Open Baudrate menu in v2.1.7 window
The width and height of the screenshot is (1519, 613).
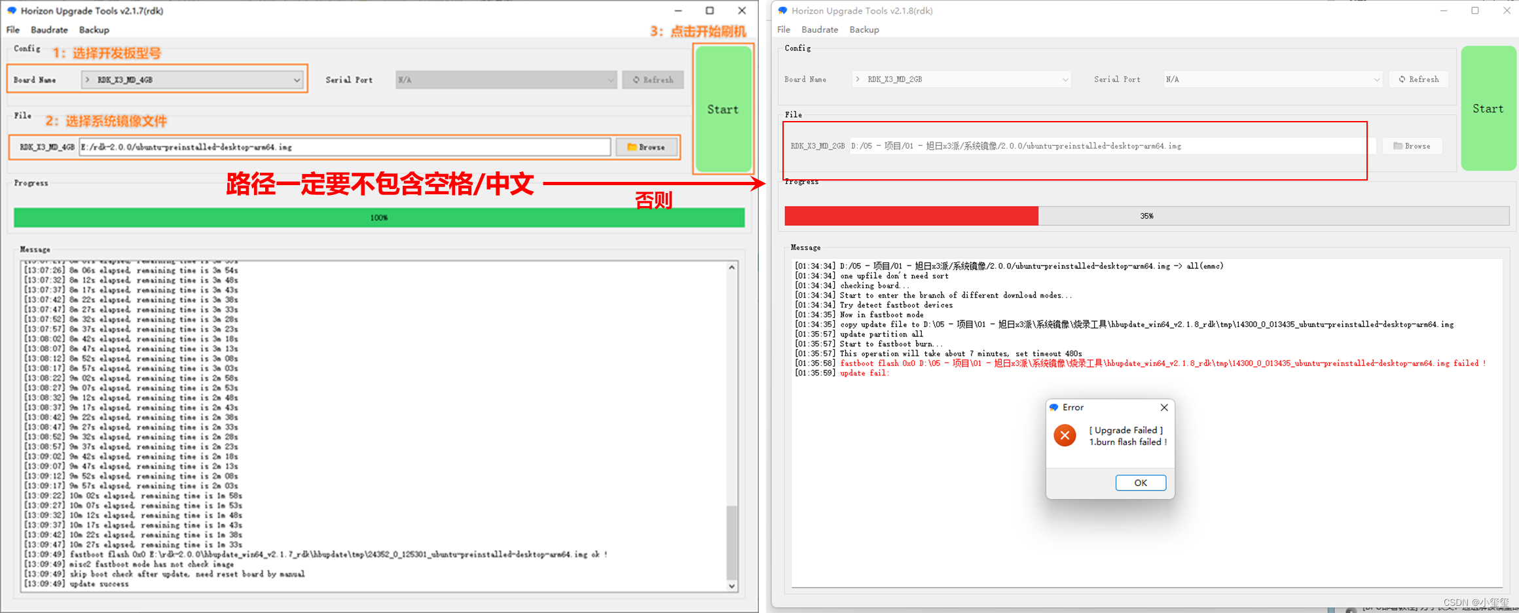[x=49, y=30]
